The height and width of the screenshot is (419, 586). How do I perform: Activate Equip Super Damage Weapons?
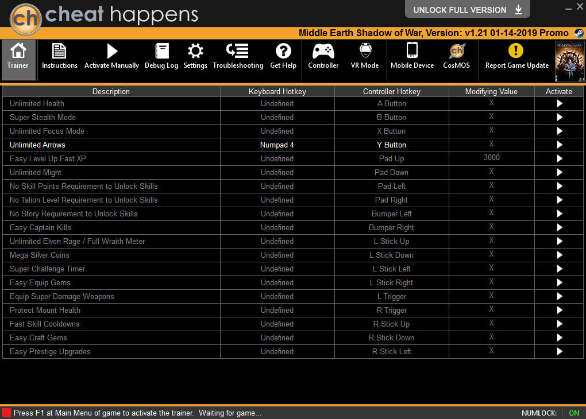pos(559,297)
